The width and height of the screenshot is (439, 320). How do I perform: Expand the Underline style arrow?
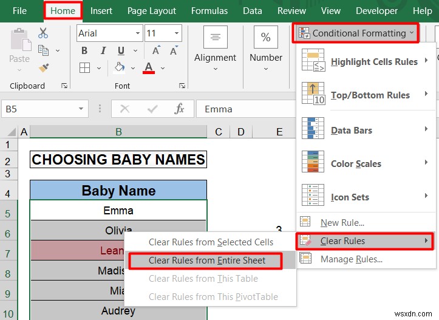[135, 50]
